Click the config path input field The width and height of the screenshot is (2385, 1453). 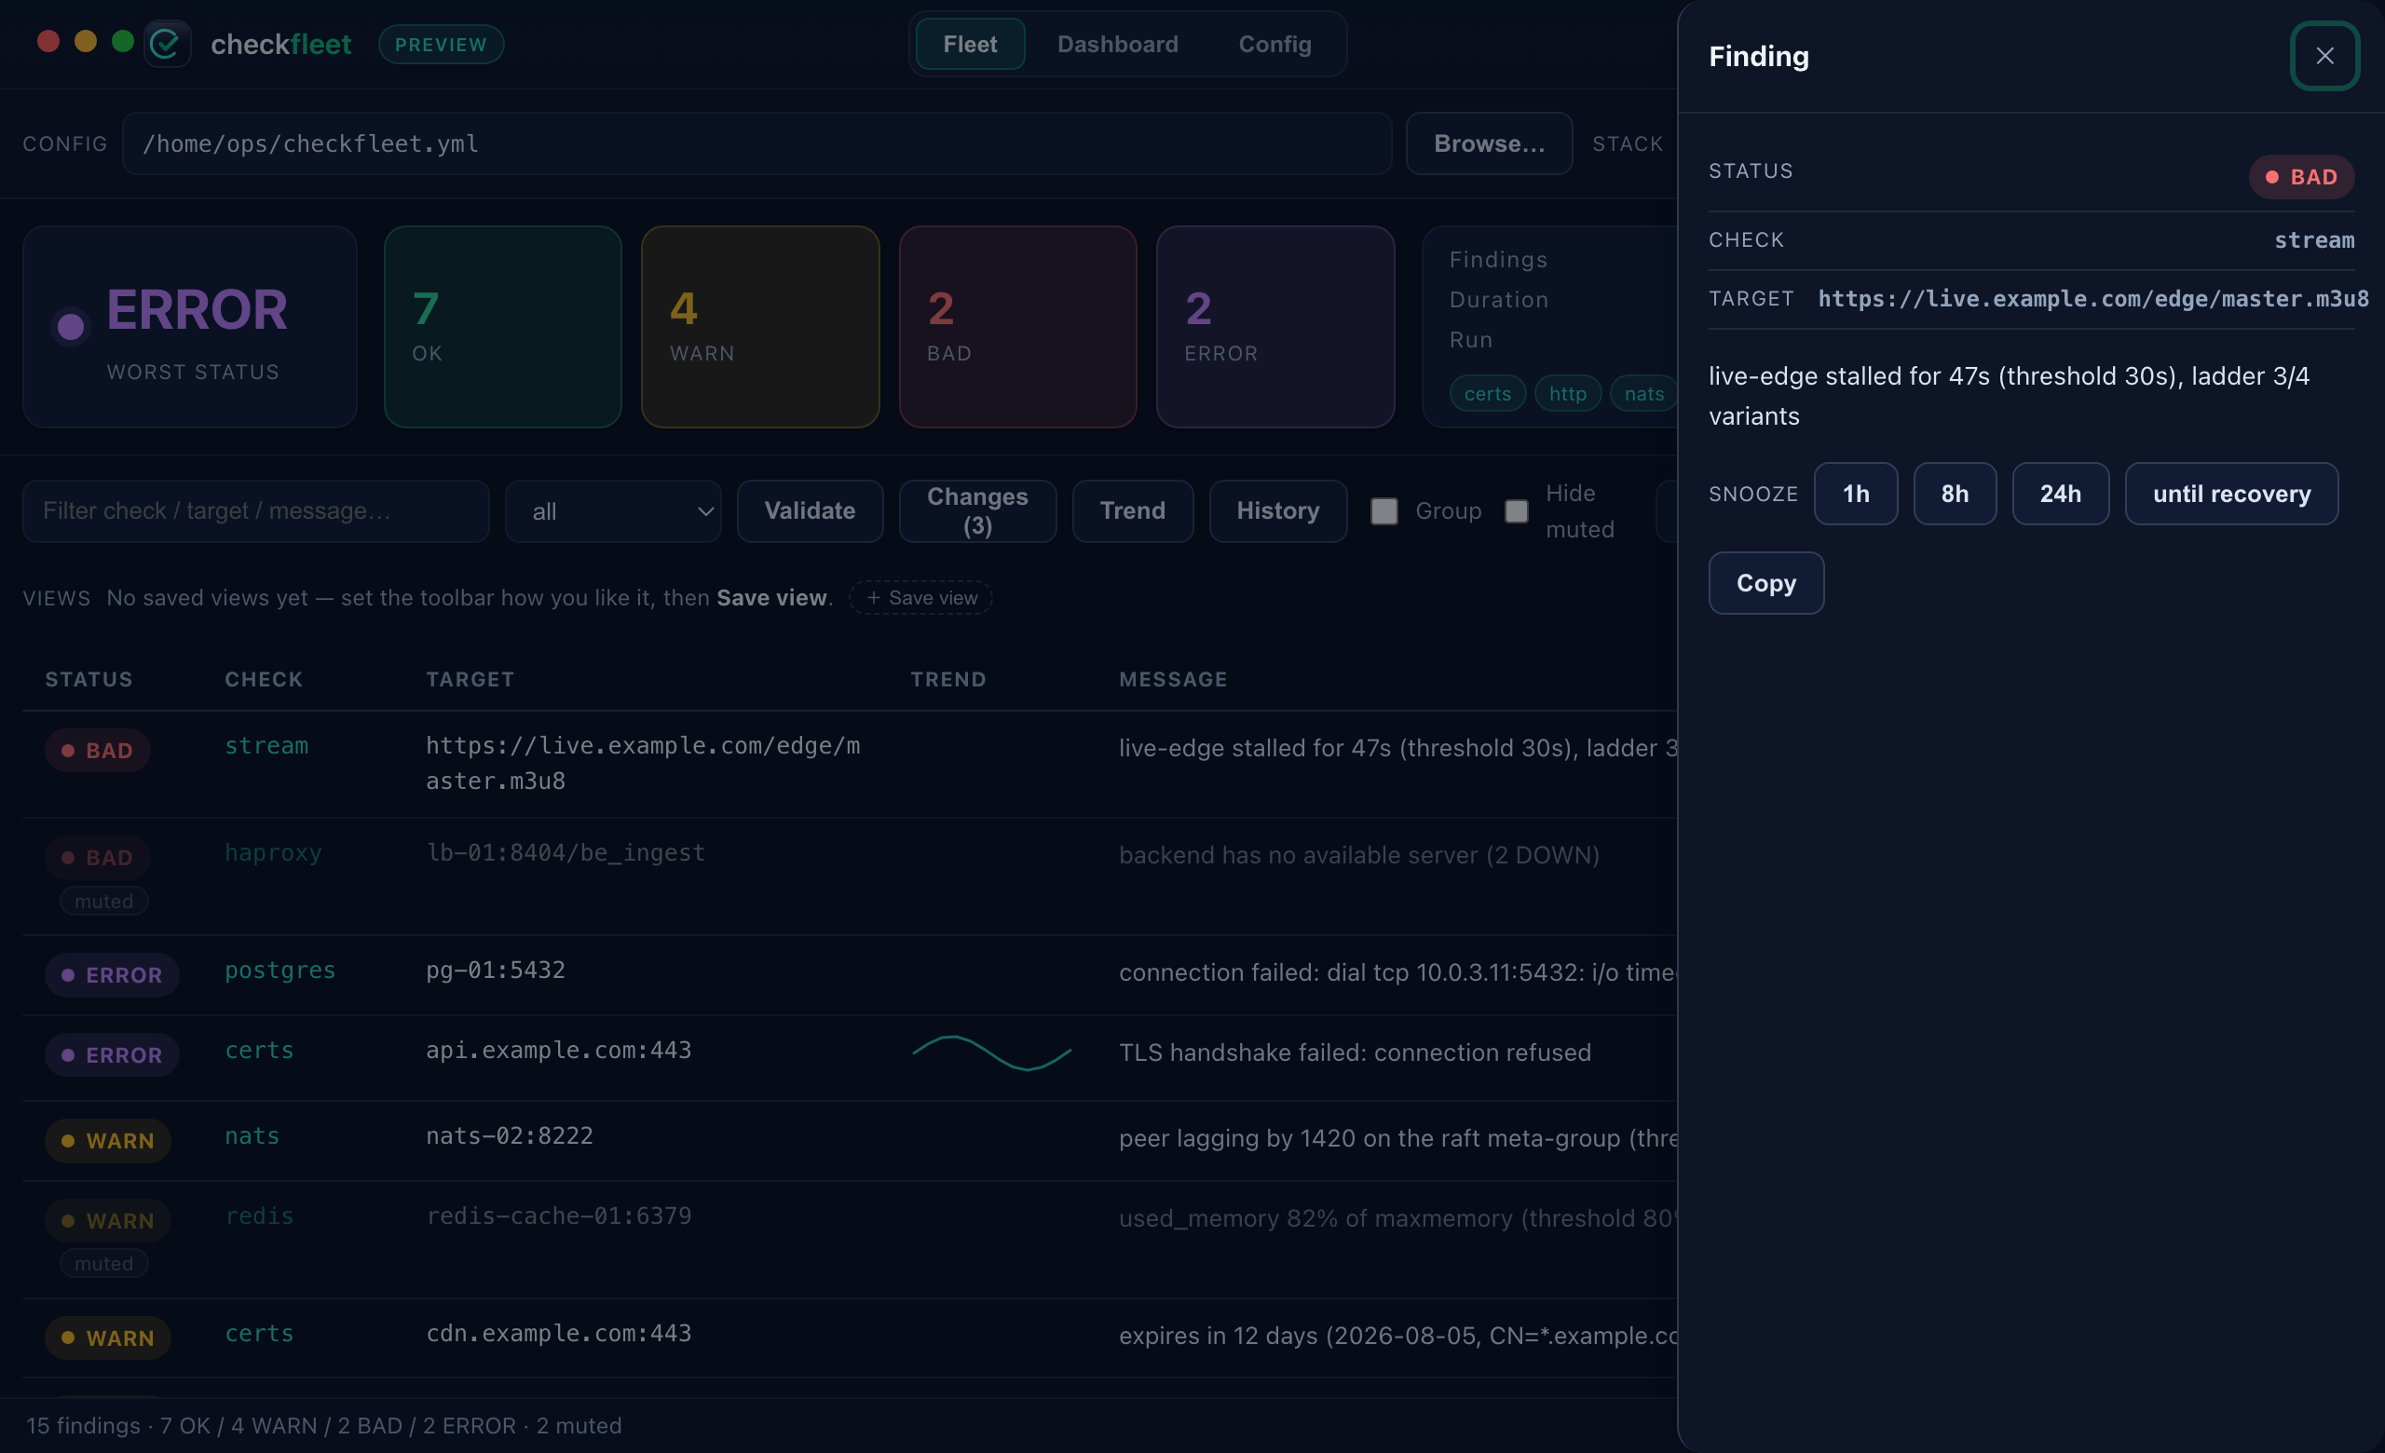(x=756, y=143)
